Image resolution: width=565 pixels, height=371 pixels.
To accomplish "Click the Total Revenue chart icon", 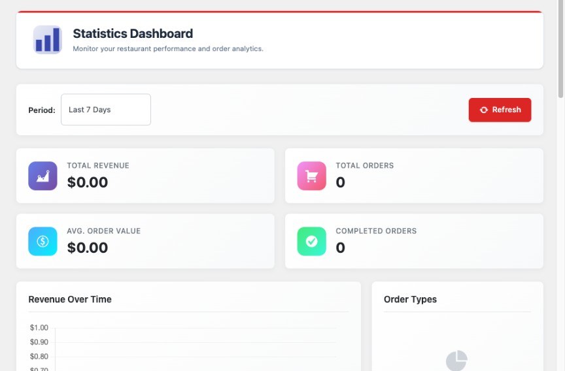I will point(43,176).
